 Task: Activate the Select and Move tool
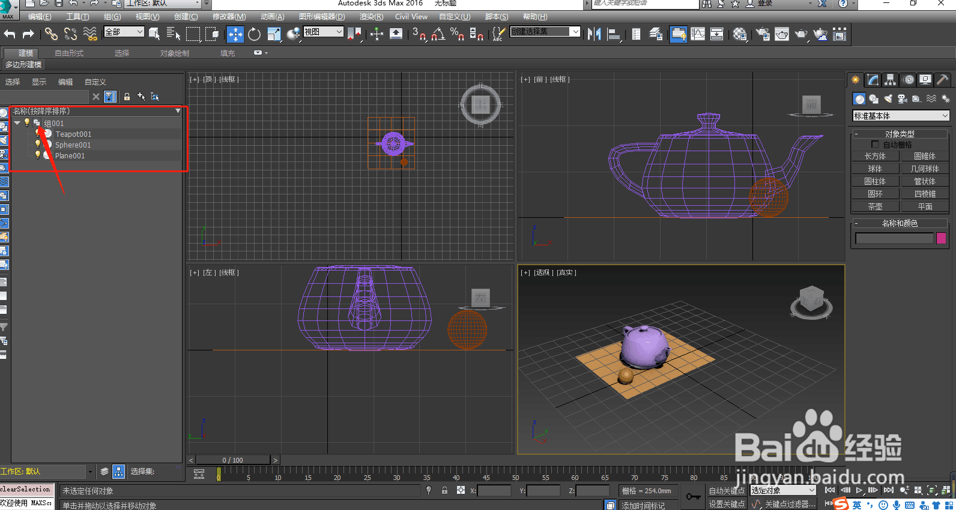point(235,34)
